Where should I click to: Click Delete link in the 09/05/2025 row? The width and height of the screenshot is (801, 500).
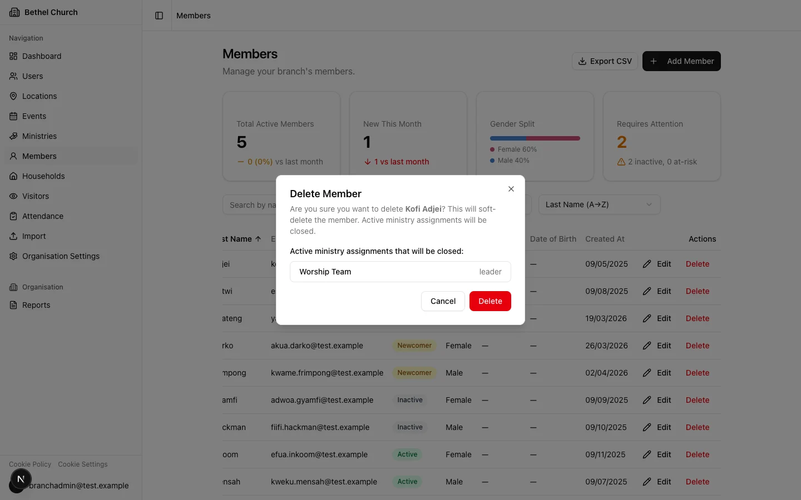[698, 264]
